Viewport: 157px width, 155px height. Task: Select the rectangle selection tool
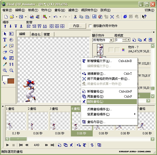point(11,34)
